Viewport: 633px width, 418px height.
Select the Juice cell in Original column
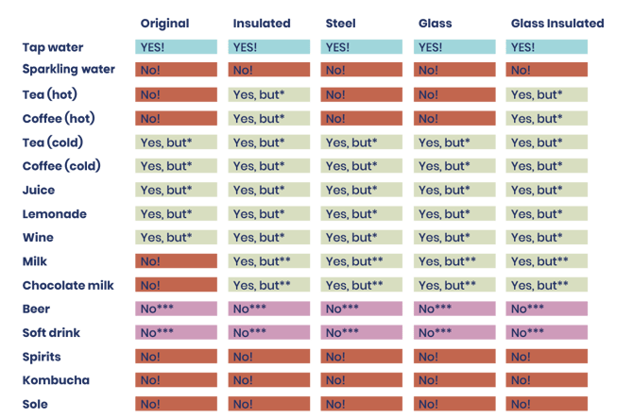tap(177, 190)
